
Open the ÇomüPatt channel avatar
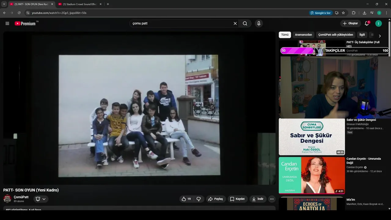pos(7,199)
